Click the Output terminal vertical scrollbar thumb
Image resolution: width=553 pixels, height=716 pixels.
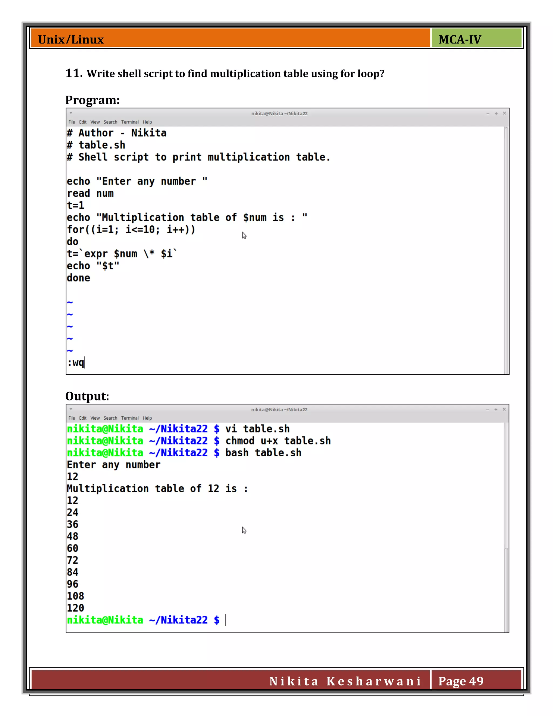point(506,590)
